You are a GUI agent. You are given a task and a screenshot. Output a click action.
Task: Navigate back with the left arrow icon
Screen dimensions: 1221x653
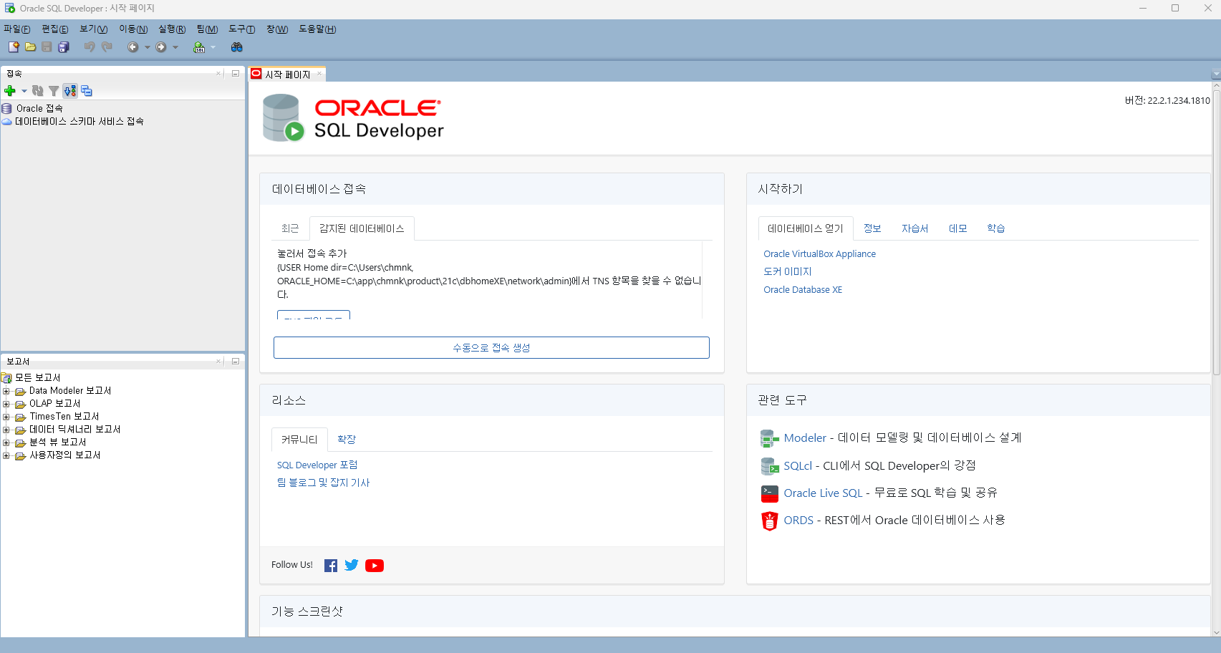coord(133,47)
